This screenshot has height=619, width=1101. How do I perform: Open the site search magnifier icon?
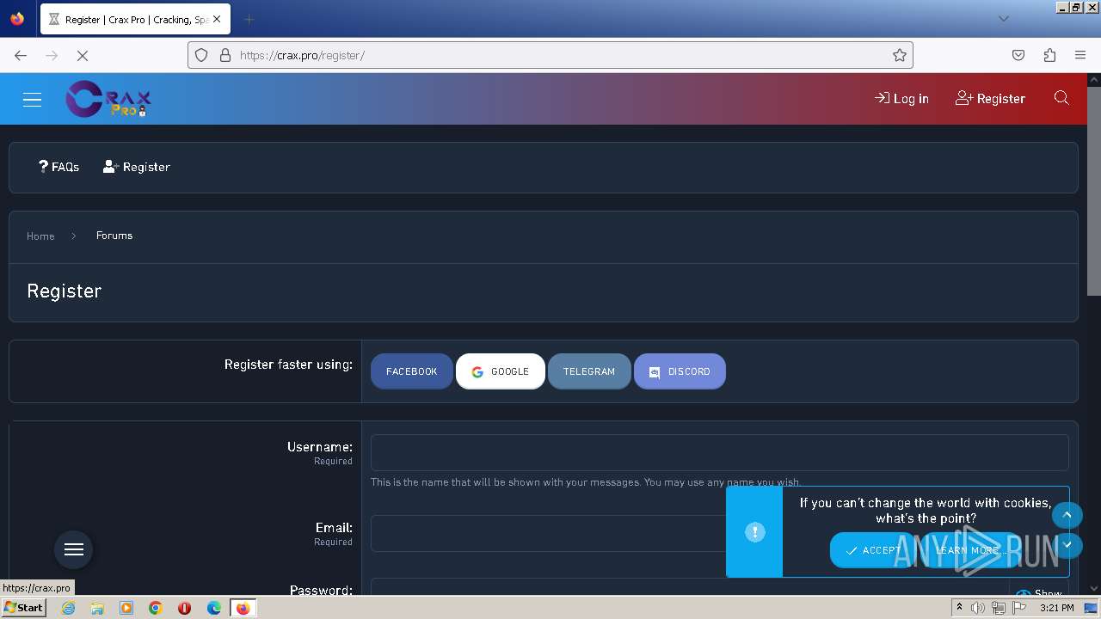(x=1061, y=98)
